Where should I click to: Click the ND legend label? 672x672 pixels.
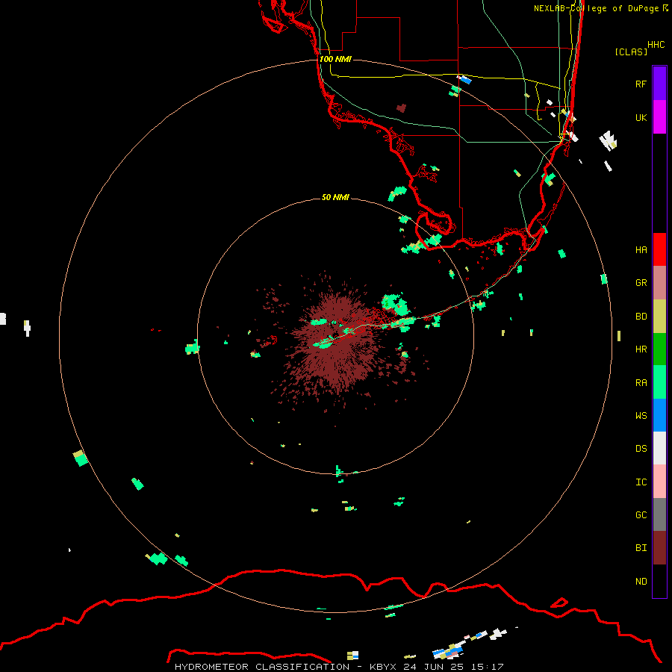click(x=641, y=582)
